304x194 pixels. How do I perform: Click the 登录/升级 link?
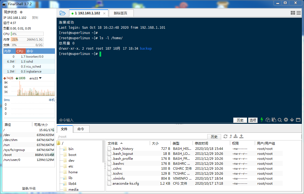click(29, 188)
